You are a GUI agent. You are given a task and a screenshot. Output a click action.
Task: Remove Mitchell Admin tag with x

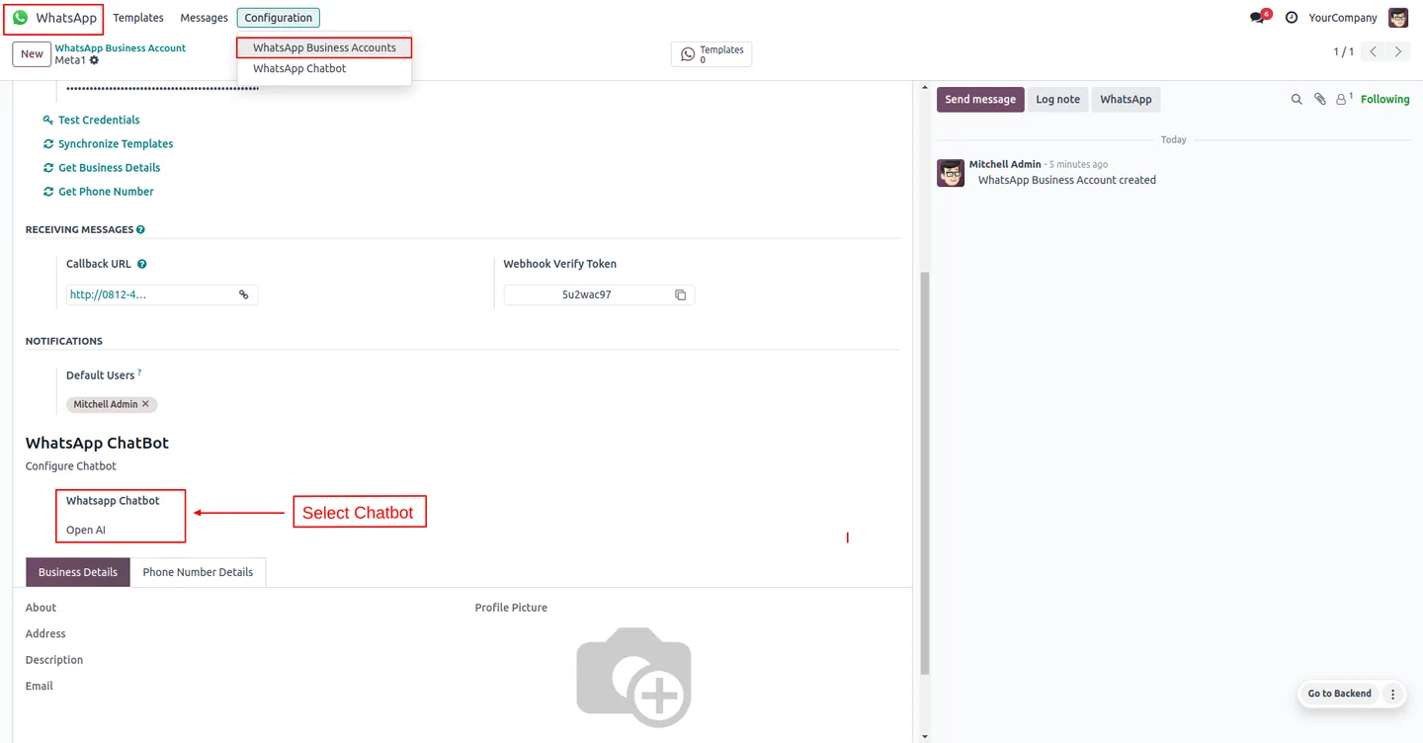145,404
